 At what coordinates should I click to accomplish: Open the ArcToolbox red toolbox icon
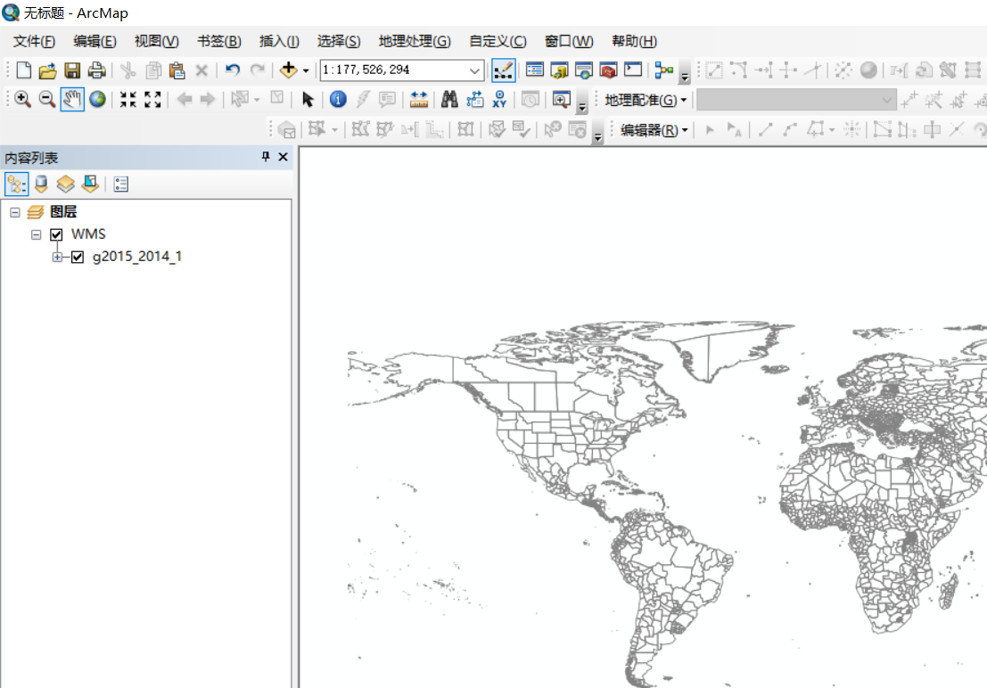coord(608,70)
